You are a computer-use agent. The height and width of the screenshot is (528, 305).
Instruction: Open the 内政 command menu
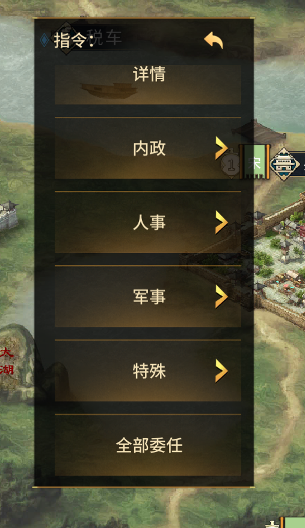[x=148, y=148]
